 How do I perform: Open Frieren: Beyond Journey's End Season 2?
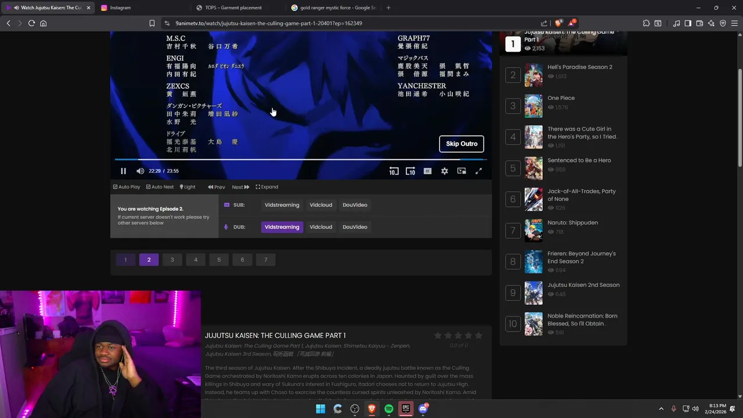click(x=582, y=257)
